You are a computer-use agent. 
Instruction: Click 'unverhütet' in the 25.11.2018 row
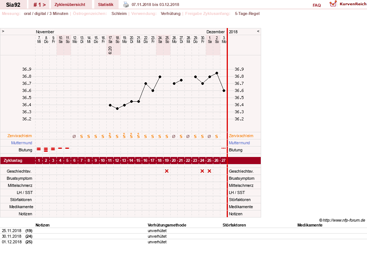157,231
